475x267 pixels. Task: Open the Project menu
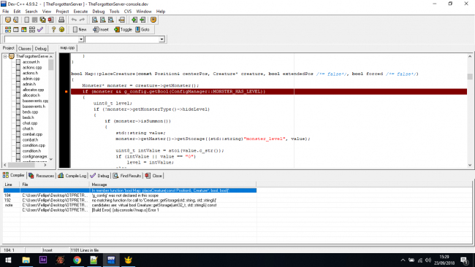[x=62, y=12]
